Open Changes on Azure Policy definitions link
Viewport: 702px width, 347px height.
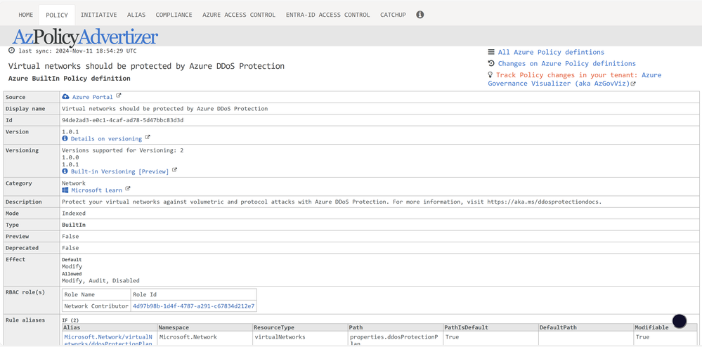[566, 64]
